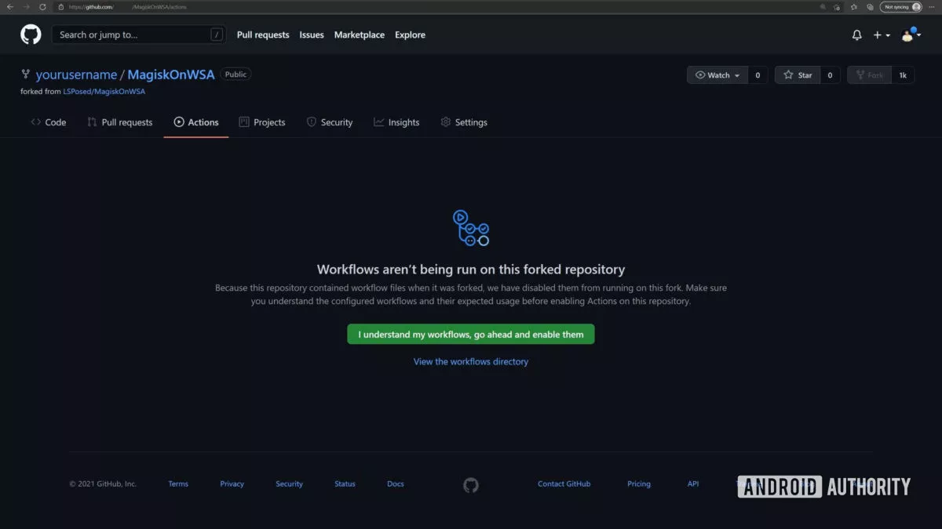Image resolution: width=942 pixels, height=529 pixels.
Task: Open the browser collections icon
Action: (x=870, y=7)
